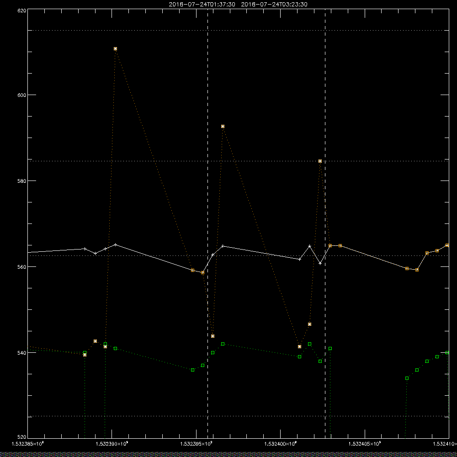
Task: Click the white plus marker near 562
Action: coord(300,259)
